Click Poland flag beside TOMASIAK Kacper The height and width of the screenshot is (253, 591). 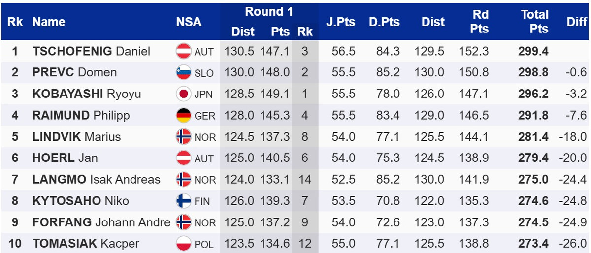point(184,244)
